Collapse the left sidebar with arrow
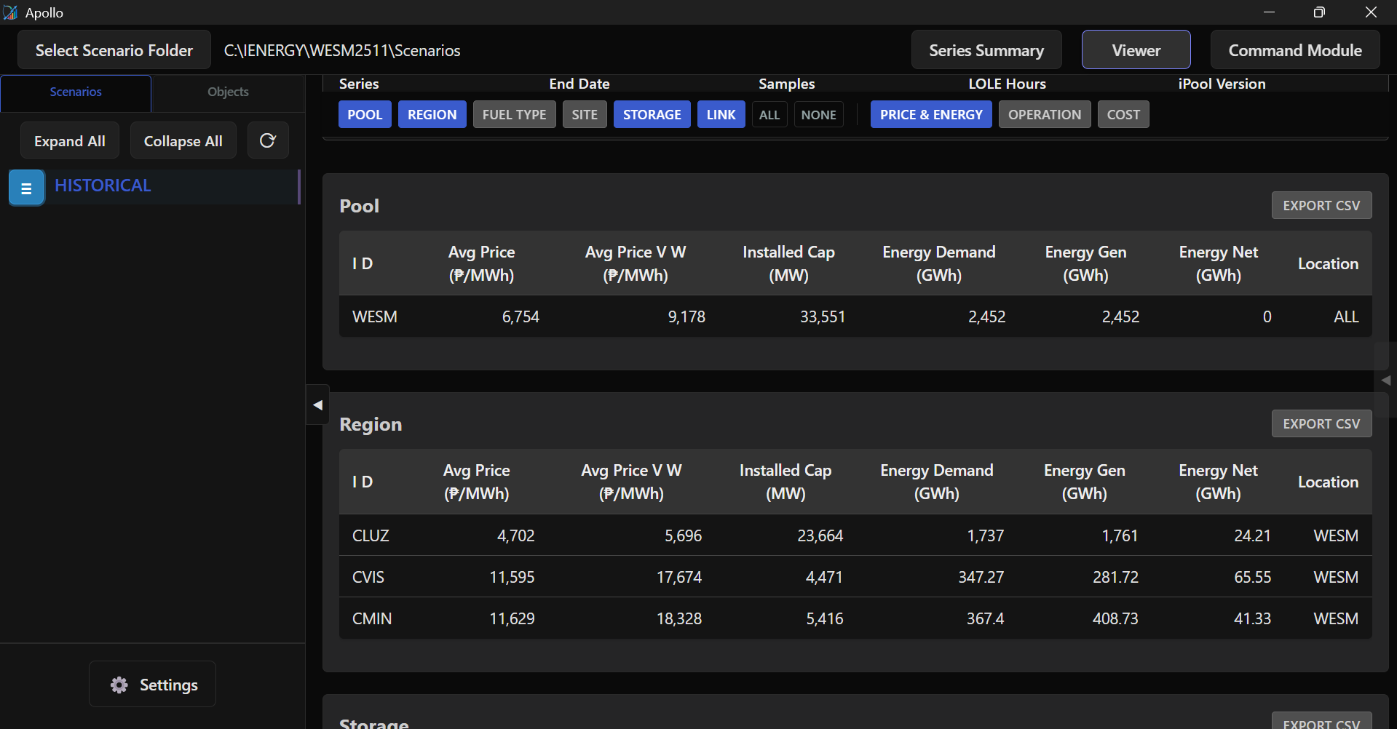Screen dimensions: 1397x729 coord(317,405)
